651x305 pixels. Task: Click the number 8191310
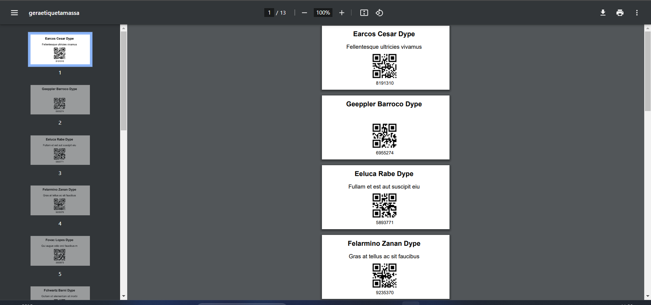(x=385, y=83)
